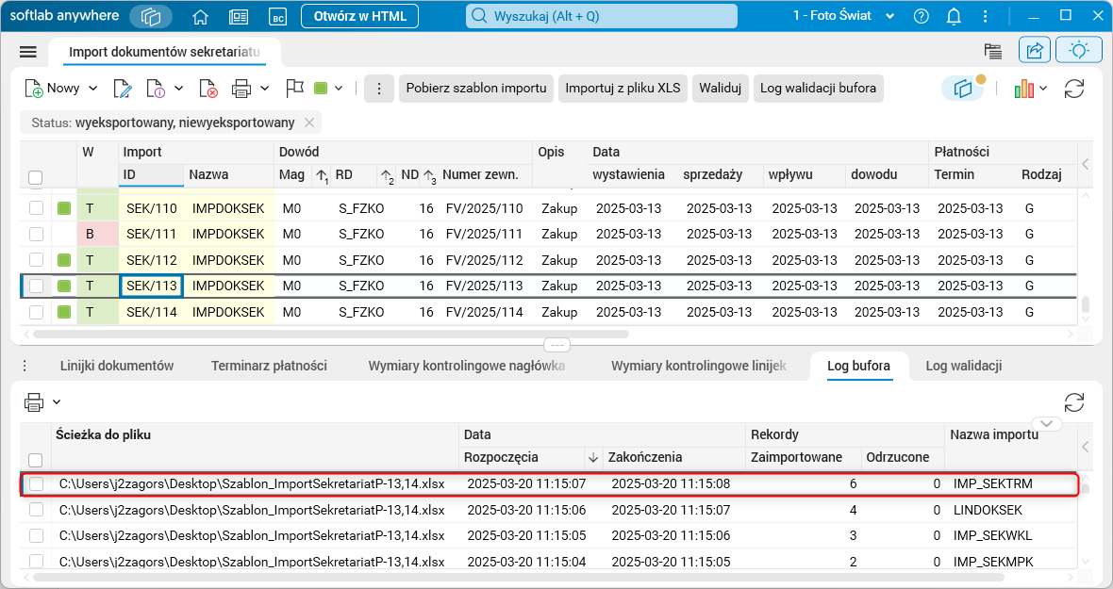Open the help question mark icon
This screenshot has width=1113, height=589.
point(922,16)
